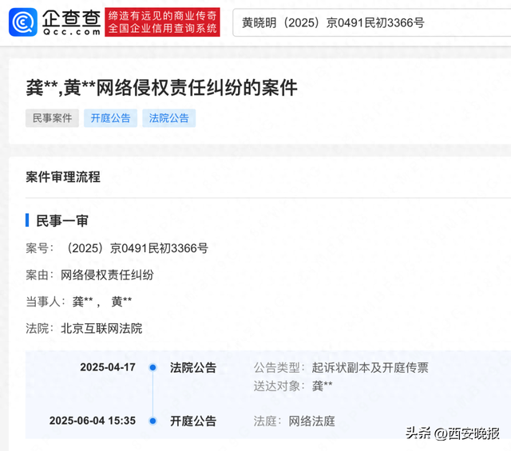Click the timeline dot for 2025-06-04 15:35

[x=153, y=421]
